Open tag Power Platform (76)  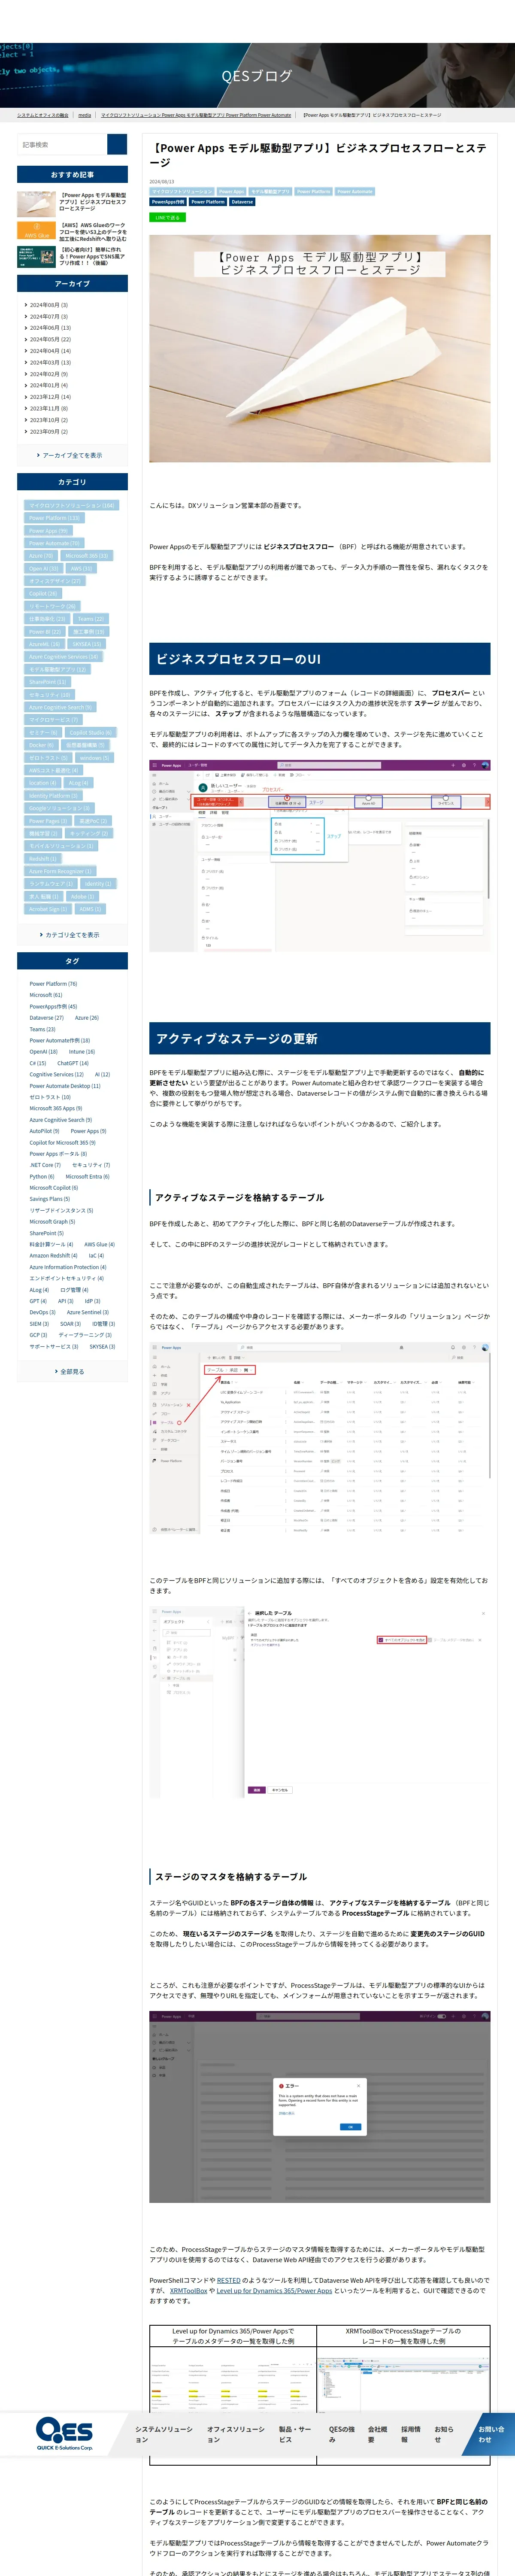[53, 984]
